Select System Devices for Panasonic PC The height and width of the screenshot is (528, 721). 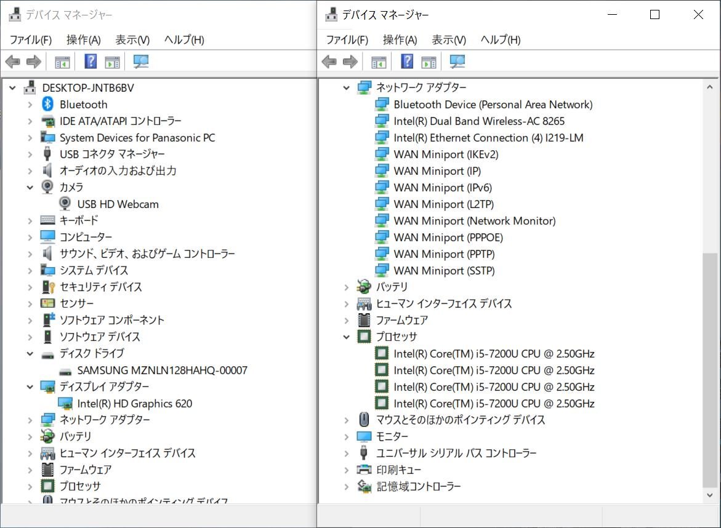tap(137, 138)
